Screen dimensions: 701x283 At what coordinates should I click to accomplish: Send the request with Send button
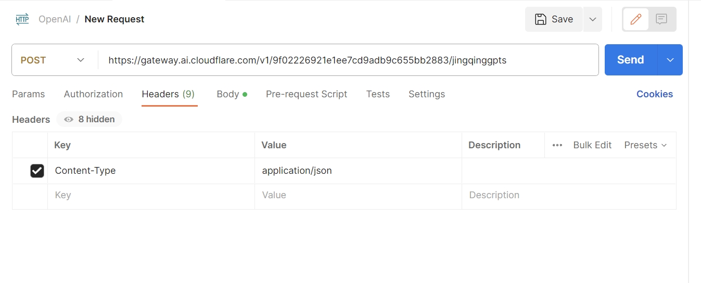point(630,60)
